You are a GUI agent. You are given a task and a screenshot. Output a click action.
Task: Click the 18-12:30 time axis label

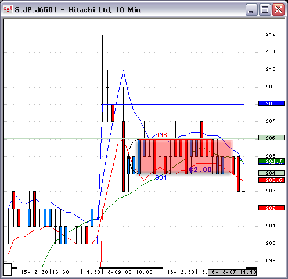coord(181,272)
